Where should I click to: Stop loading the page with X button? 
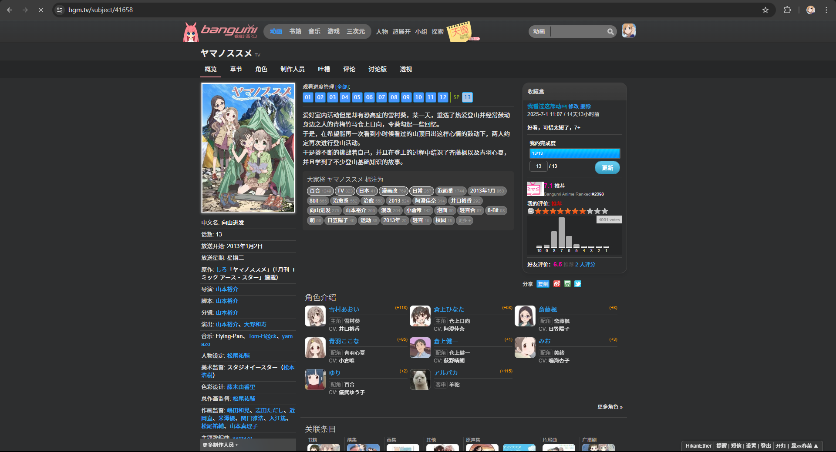click(x=41, y=10)
